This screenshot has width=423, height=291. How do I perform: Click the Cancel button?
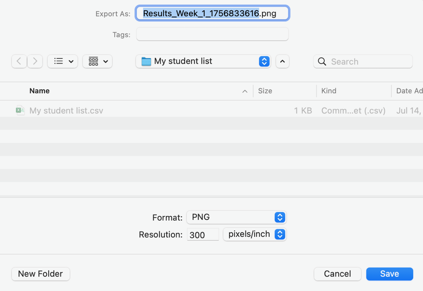[x=337, y=274]
